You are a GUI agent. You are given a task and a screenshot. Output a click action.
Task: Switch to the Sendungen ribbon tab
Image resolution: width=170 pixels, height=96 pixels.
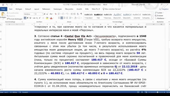58,9
